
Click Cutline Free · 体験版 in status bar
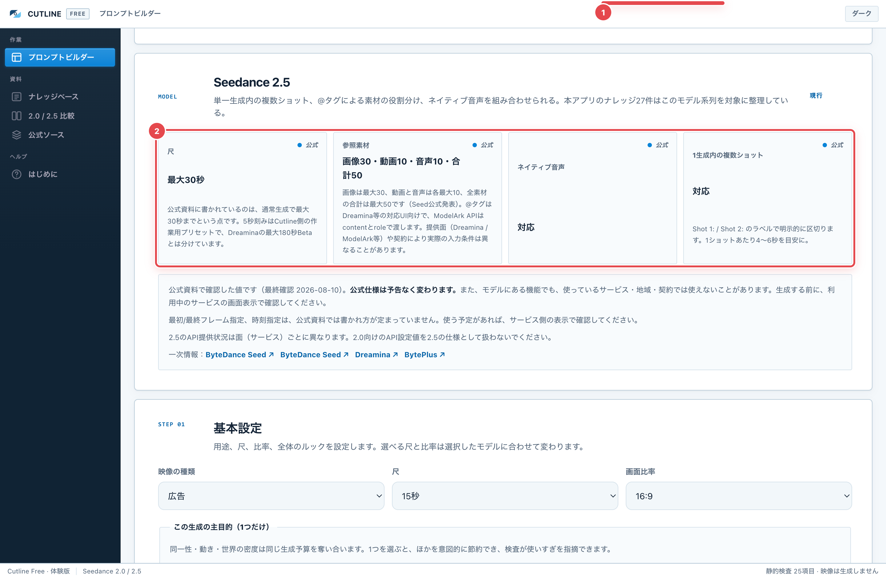(38, 571)
